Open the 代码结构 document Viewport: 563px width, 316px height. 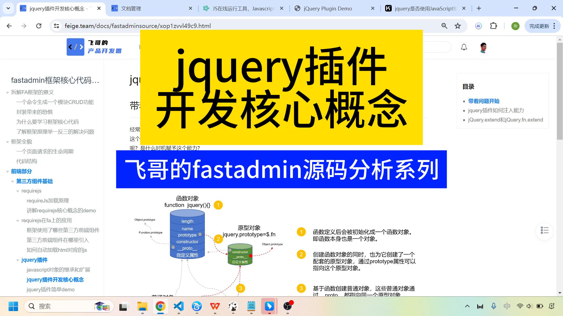[27, 161]
